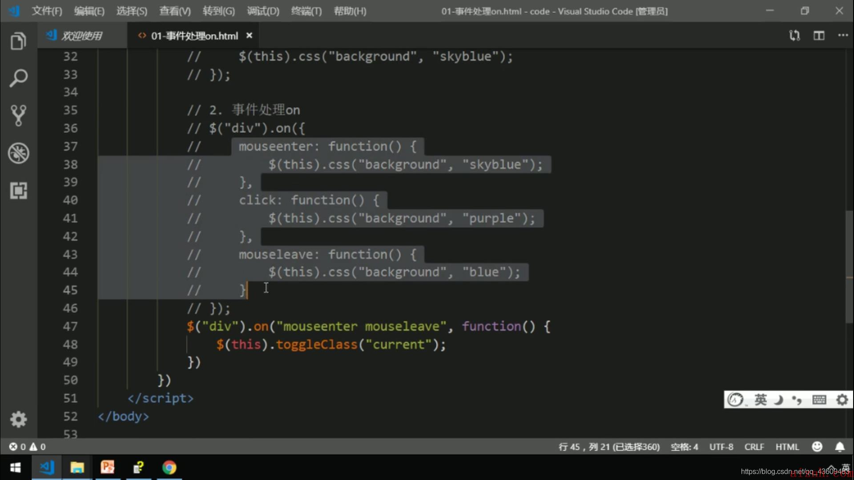Open the Explorer view in activity bar
Image resolution: width=854 pixels, height=480 pixels.
(x=18, y=41)
